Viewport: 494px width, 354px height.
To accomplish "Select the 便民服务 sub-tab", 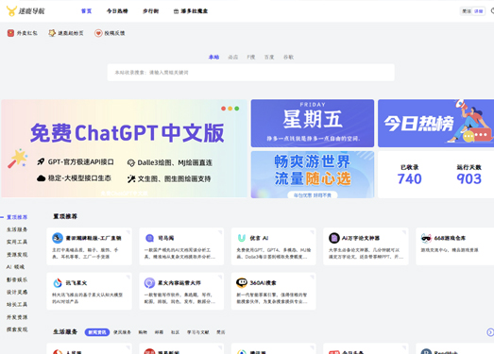I will [122, 332].
